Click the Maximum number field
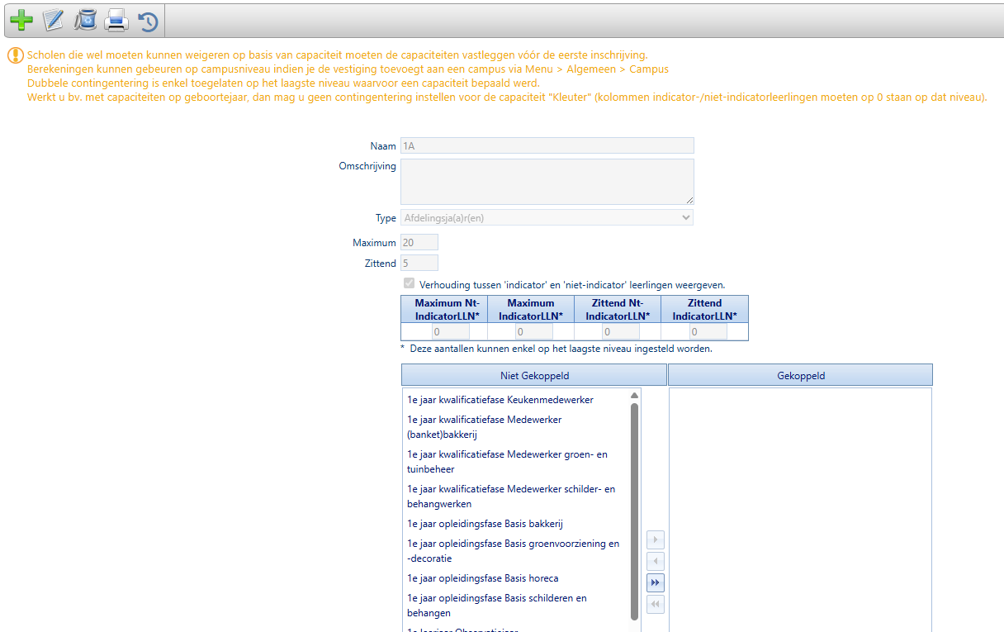1004x632 pixels. click(x=419, y=243)
